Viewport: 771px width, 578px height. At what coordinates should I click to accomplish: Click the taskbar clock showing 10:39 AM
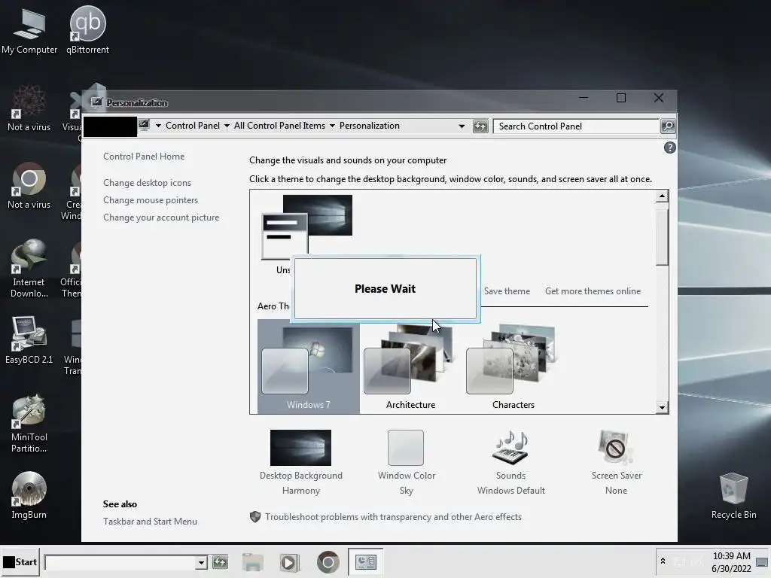pyautogui.click(x=732, y=562)
